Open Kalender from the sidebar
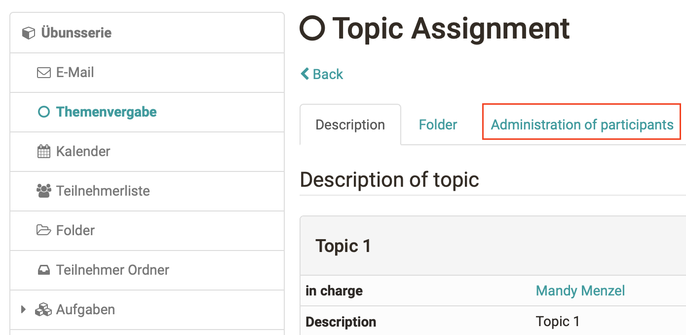This screenshot has width=686, height=335. (84, 151)
